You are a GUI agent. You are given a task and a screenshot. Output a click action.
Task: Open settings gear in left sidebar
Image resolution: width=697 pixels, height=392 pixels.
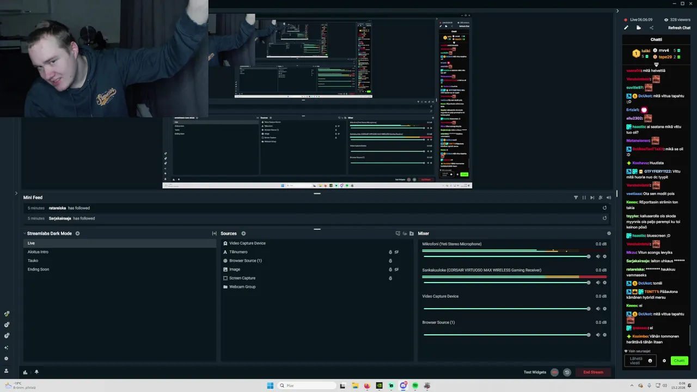(x=7, y=359)
